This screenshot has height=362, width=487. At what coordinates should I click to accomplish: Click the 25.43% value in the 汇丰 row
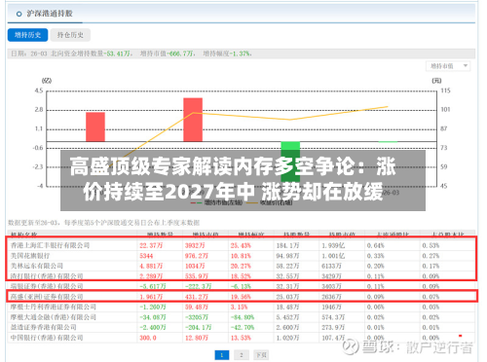pyautogui.click(x=241, y=245)
